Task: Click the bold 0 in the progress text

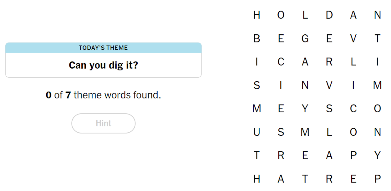Action: 48,95
